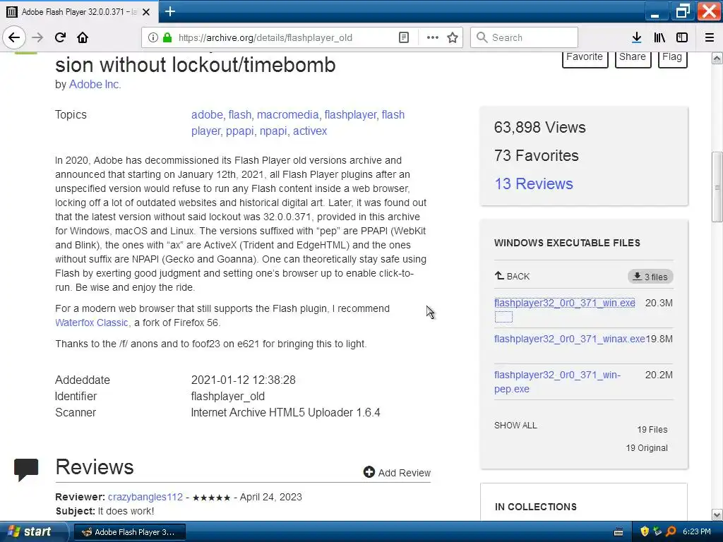Open page actions three-dots menu
This screenshot has height=542, width=723.
coord(433,37)
